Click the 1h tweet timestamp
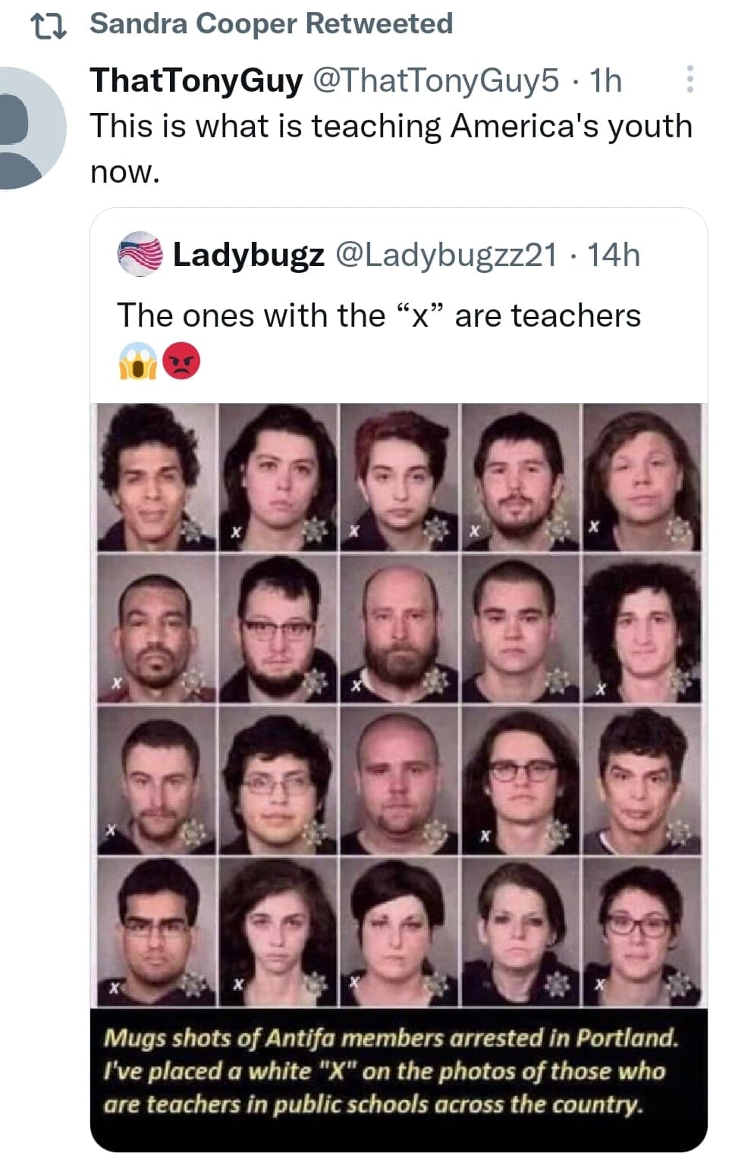Screen dimensions: 735x1169 (x=605, y=80)
